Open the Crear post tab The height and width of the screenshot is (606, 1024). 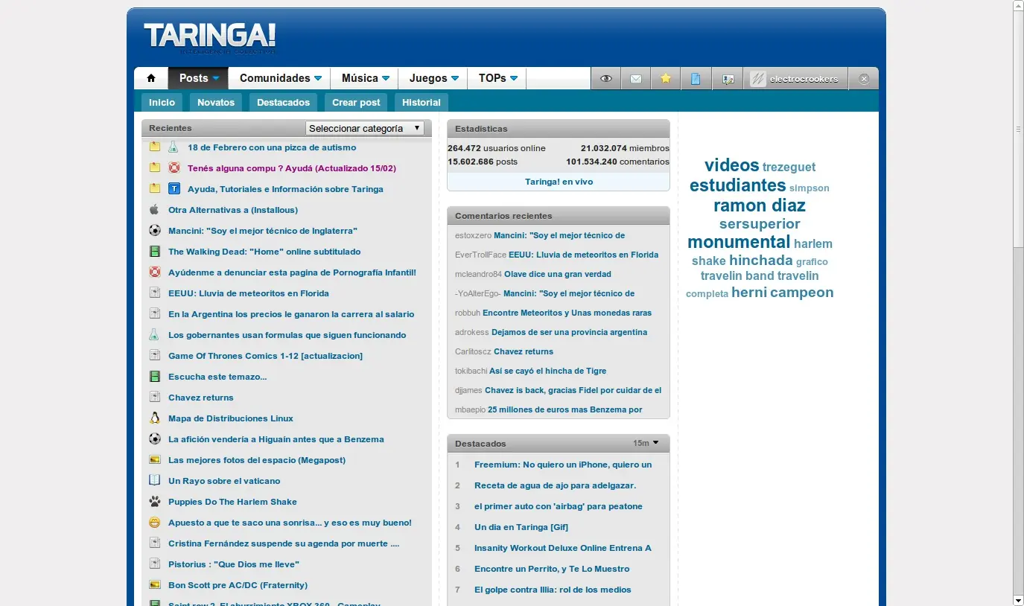356,103
